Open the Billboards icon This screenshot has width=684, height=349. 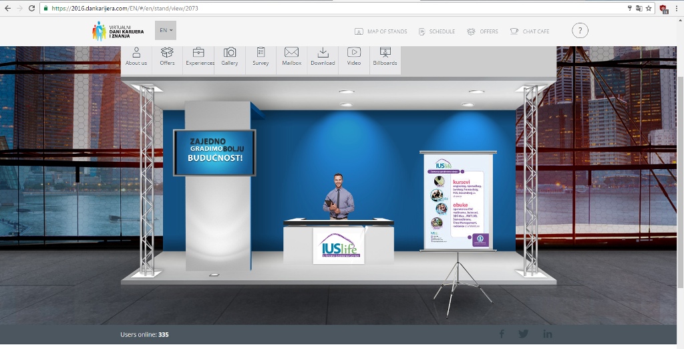pyautogui.click(x=385, y=56)
